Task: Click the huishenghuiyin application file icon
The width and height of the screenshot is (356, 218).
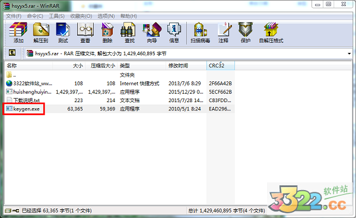Action: 9,92
